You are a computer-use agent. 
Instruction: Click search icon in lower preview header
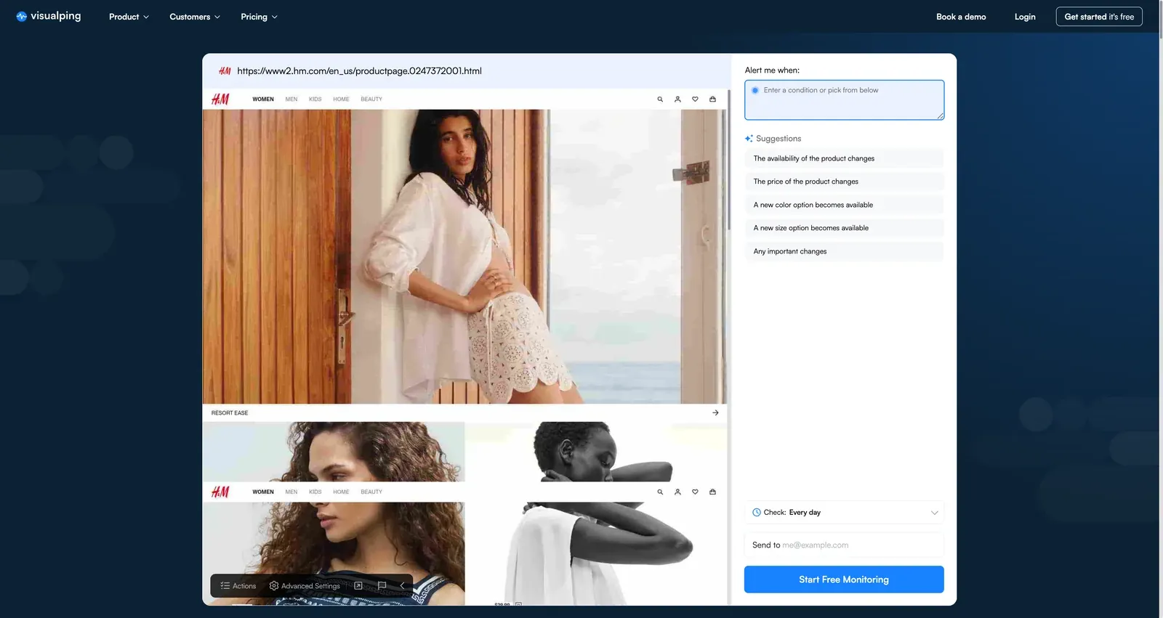(660, 492)
